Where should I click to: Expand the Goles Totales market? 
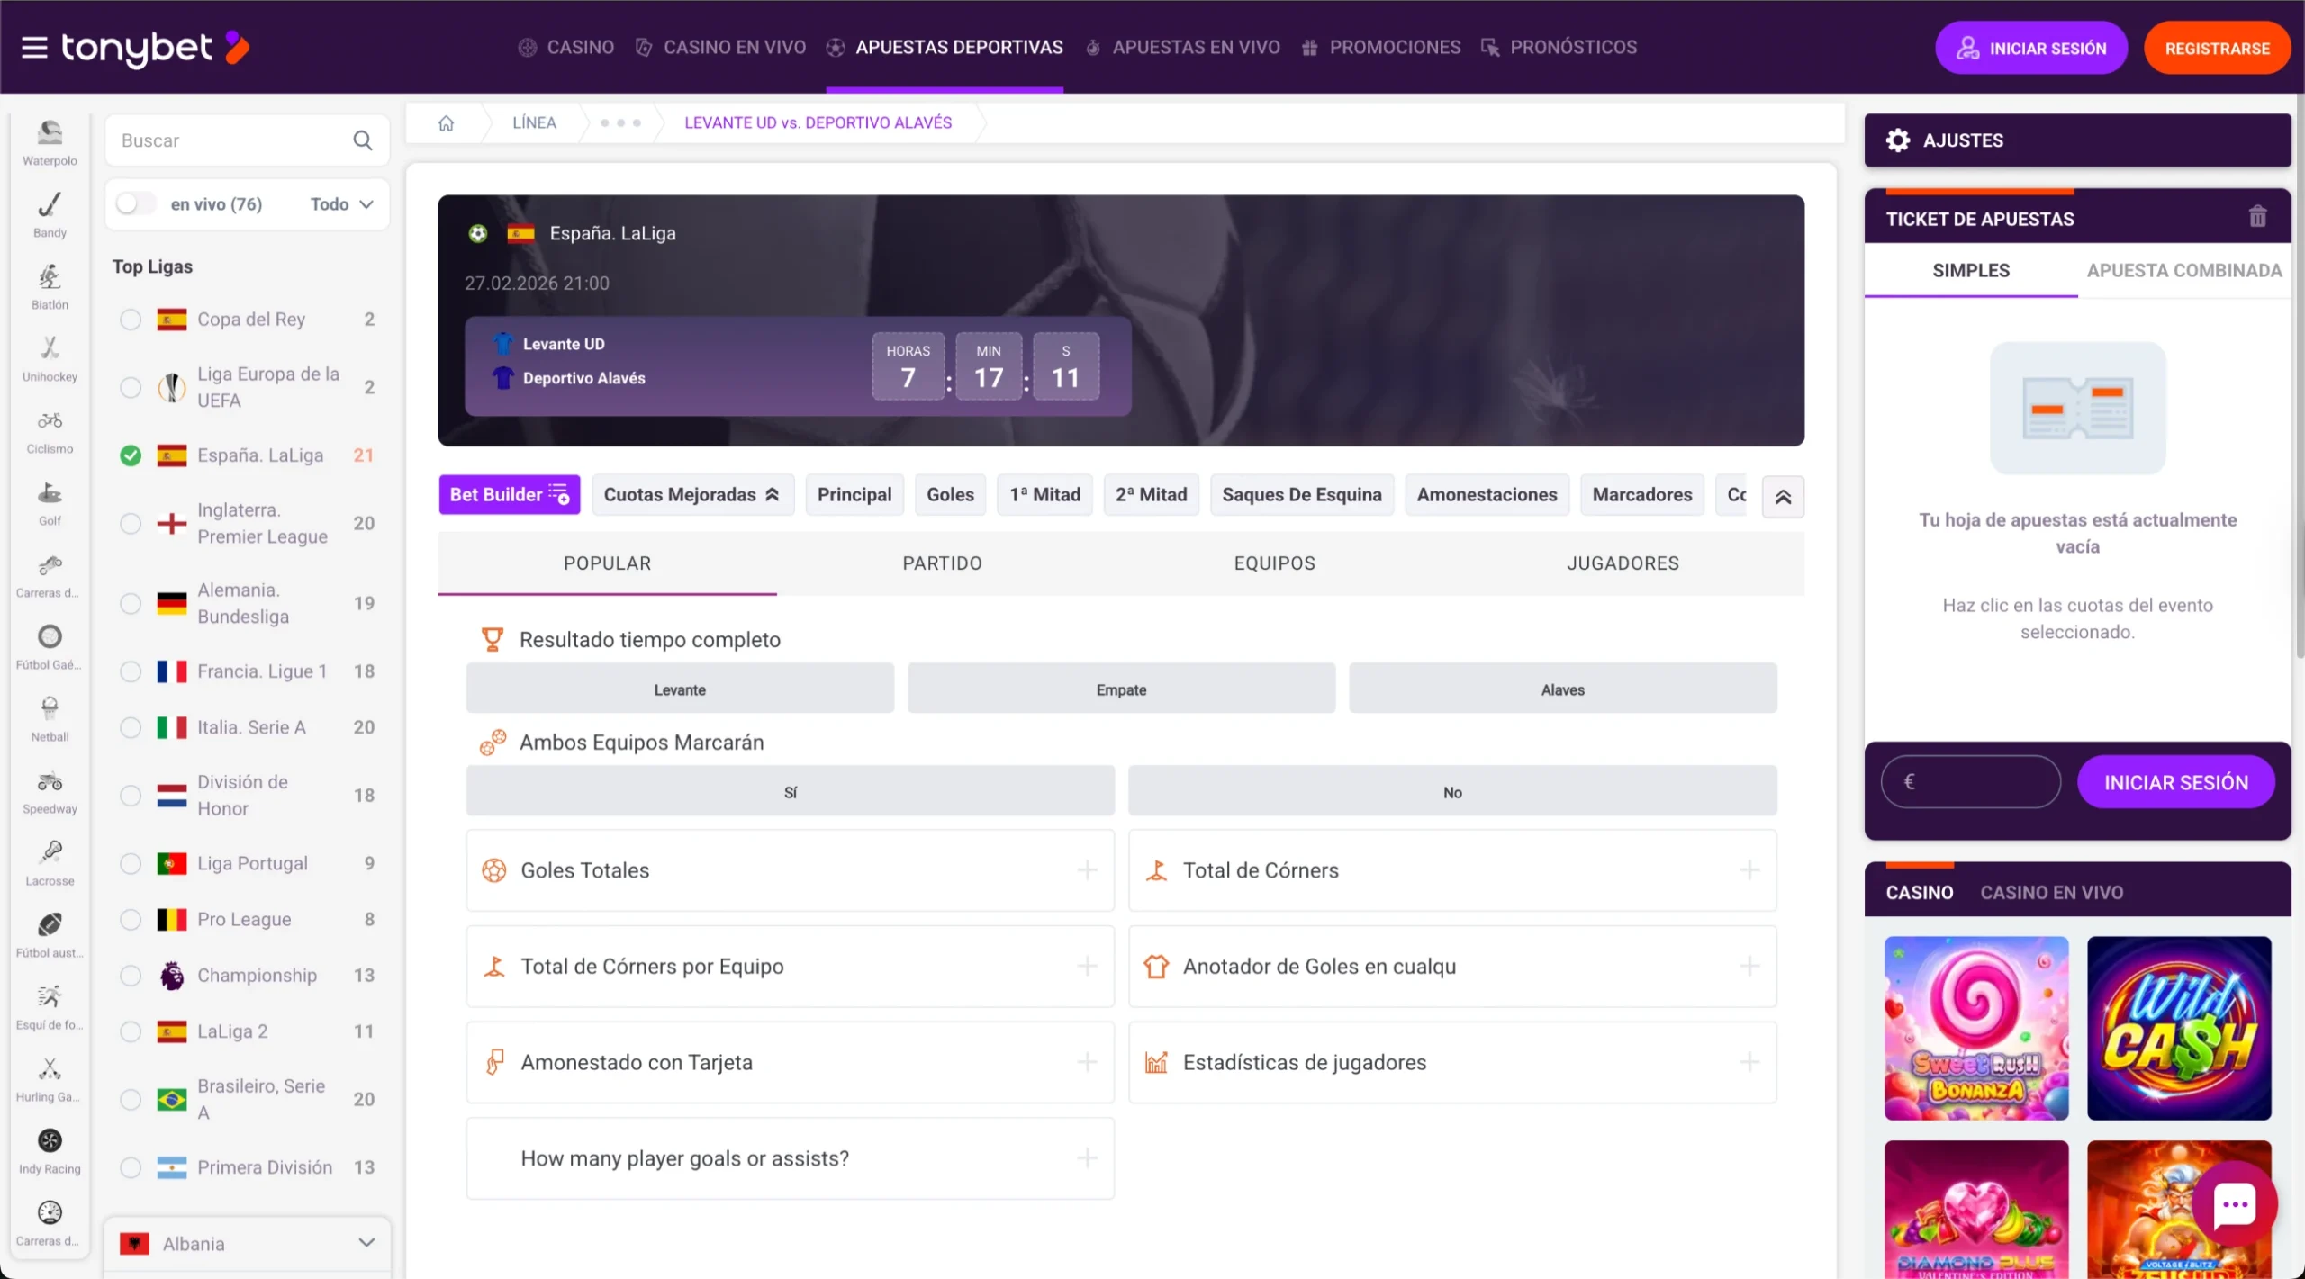pos(1087,870)
